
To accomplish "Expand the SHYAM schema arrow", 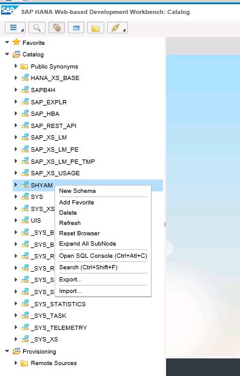I will [16, 184].
